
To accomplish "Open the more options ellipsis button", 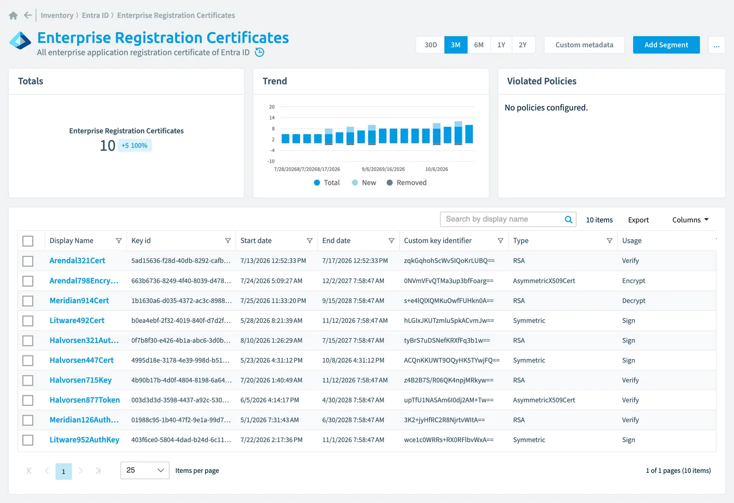I will 717,45.
